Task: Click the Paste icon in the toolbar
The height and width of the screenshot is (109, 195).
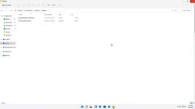Action: tap(29, 5)
